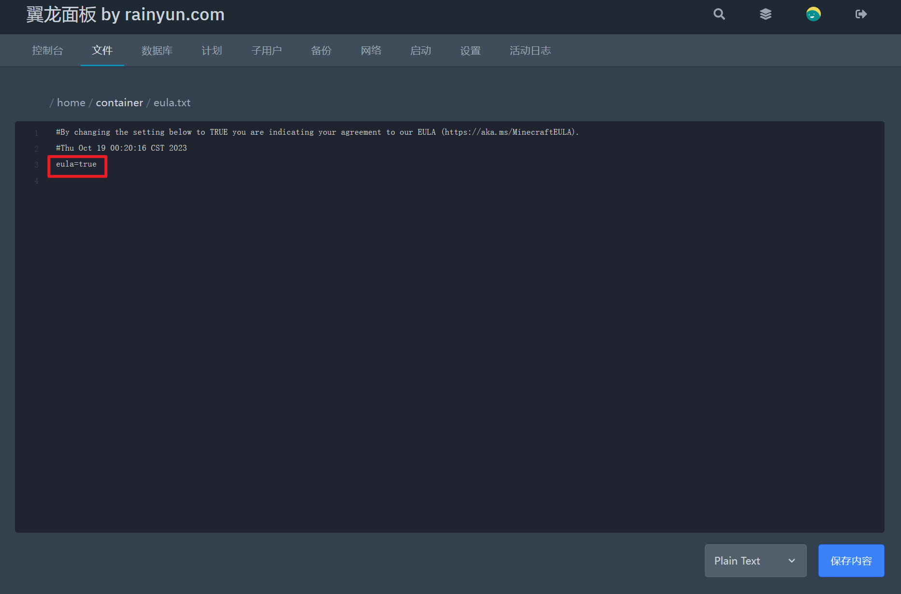Image resolution: width=901 pixels, height=594 pixels.
Task: Switch to the 备份 tab
Action: [321, 50]
